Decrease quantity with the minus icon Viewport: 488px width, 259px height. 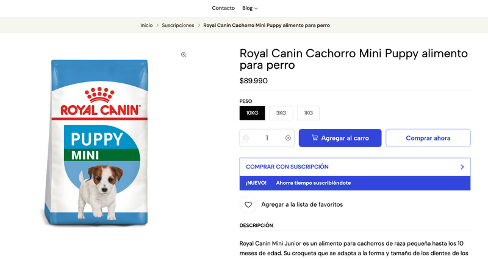coord(246,138)
